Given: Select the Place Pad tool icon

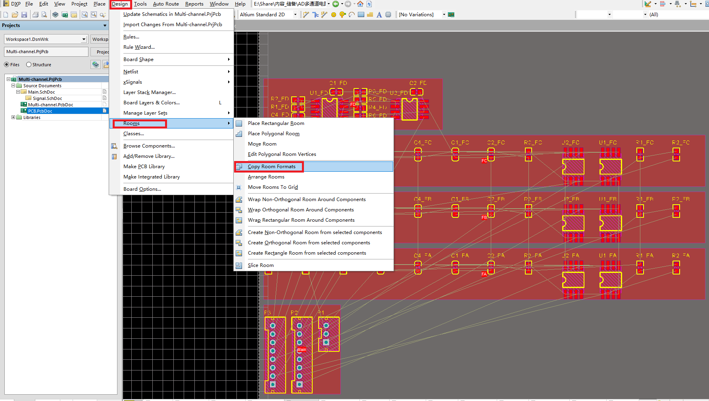Looking at the screenshot, I should (x=333, y=15).
